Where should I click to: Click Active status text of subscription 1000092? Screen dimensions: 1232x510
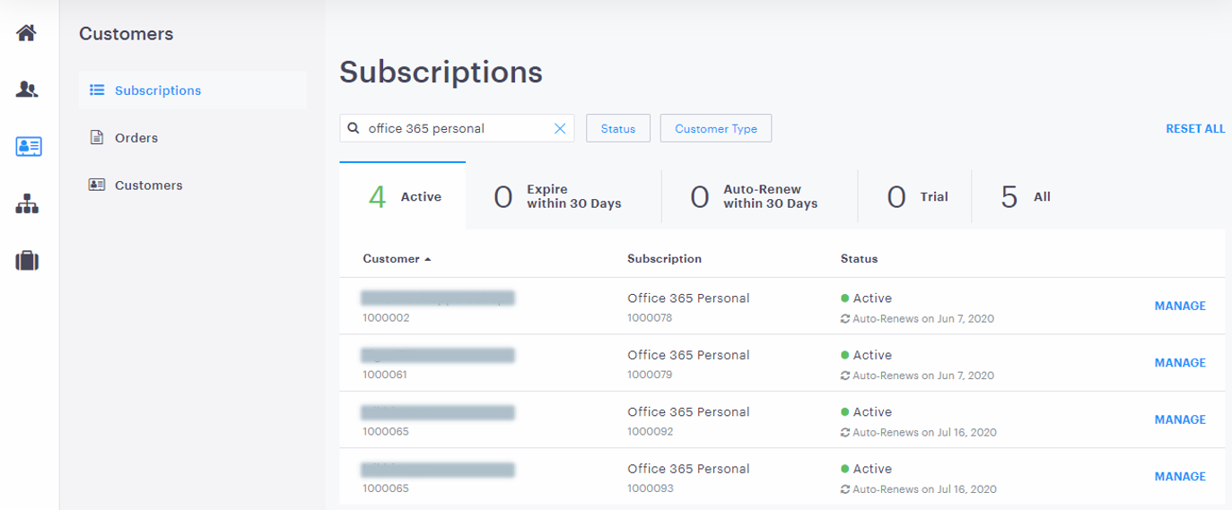pyautogui.click(x=872, y=411)
